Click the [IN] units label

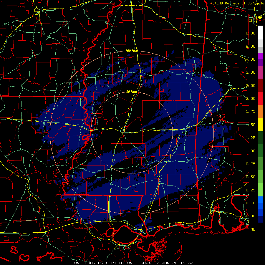(251, 20)
